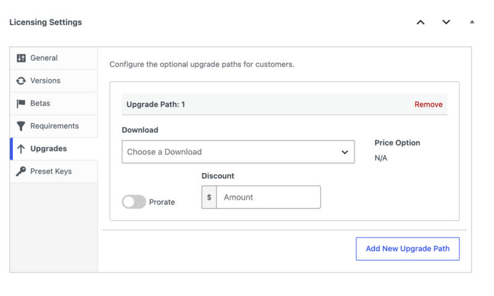Click the Prorate label text
Image resolution: width=494 pixels, height=296 pixels.
(162, 202)
